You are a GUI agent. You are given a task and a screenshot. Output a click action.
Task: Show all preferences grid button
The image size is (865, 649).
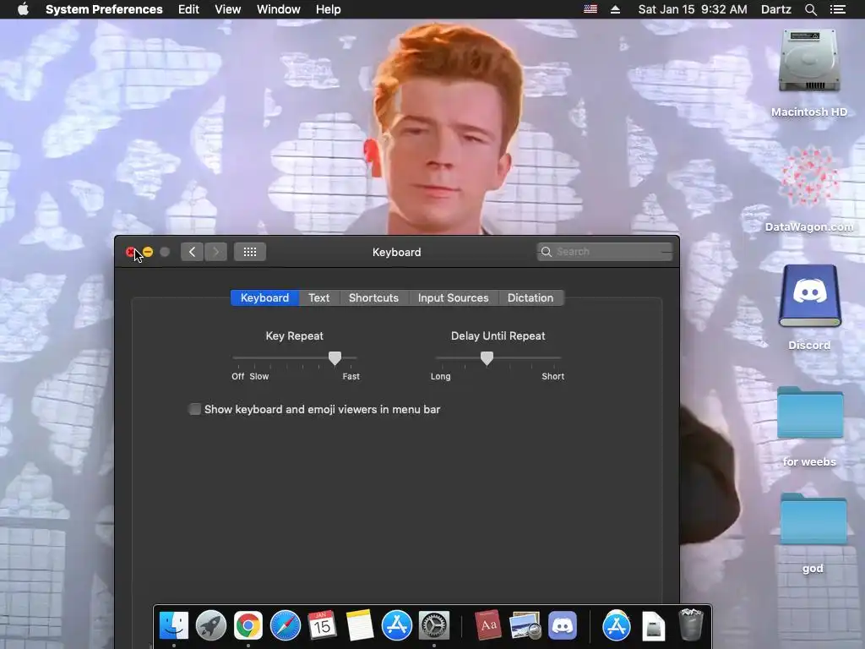tap(250, 252)
